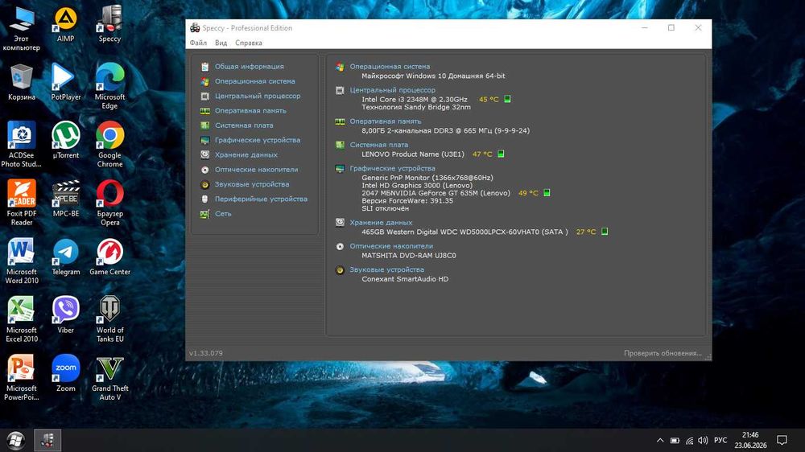Click version text v1.33.079
This screenshot has height=452, width=805.
click(206, 353)
